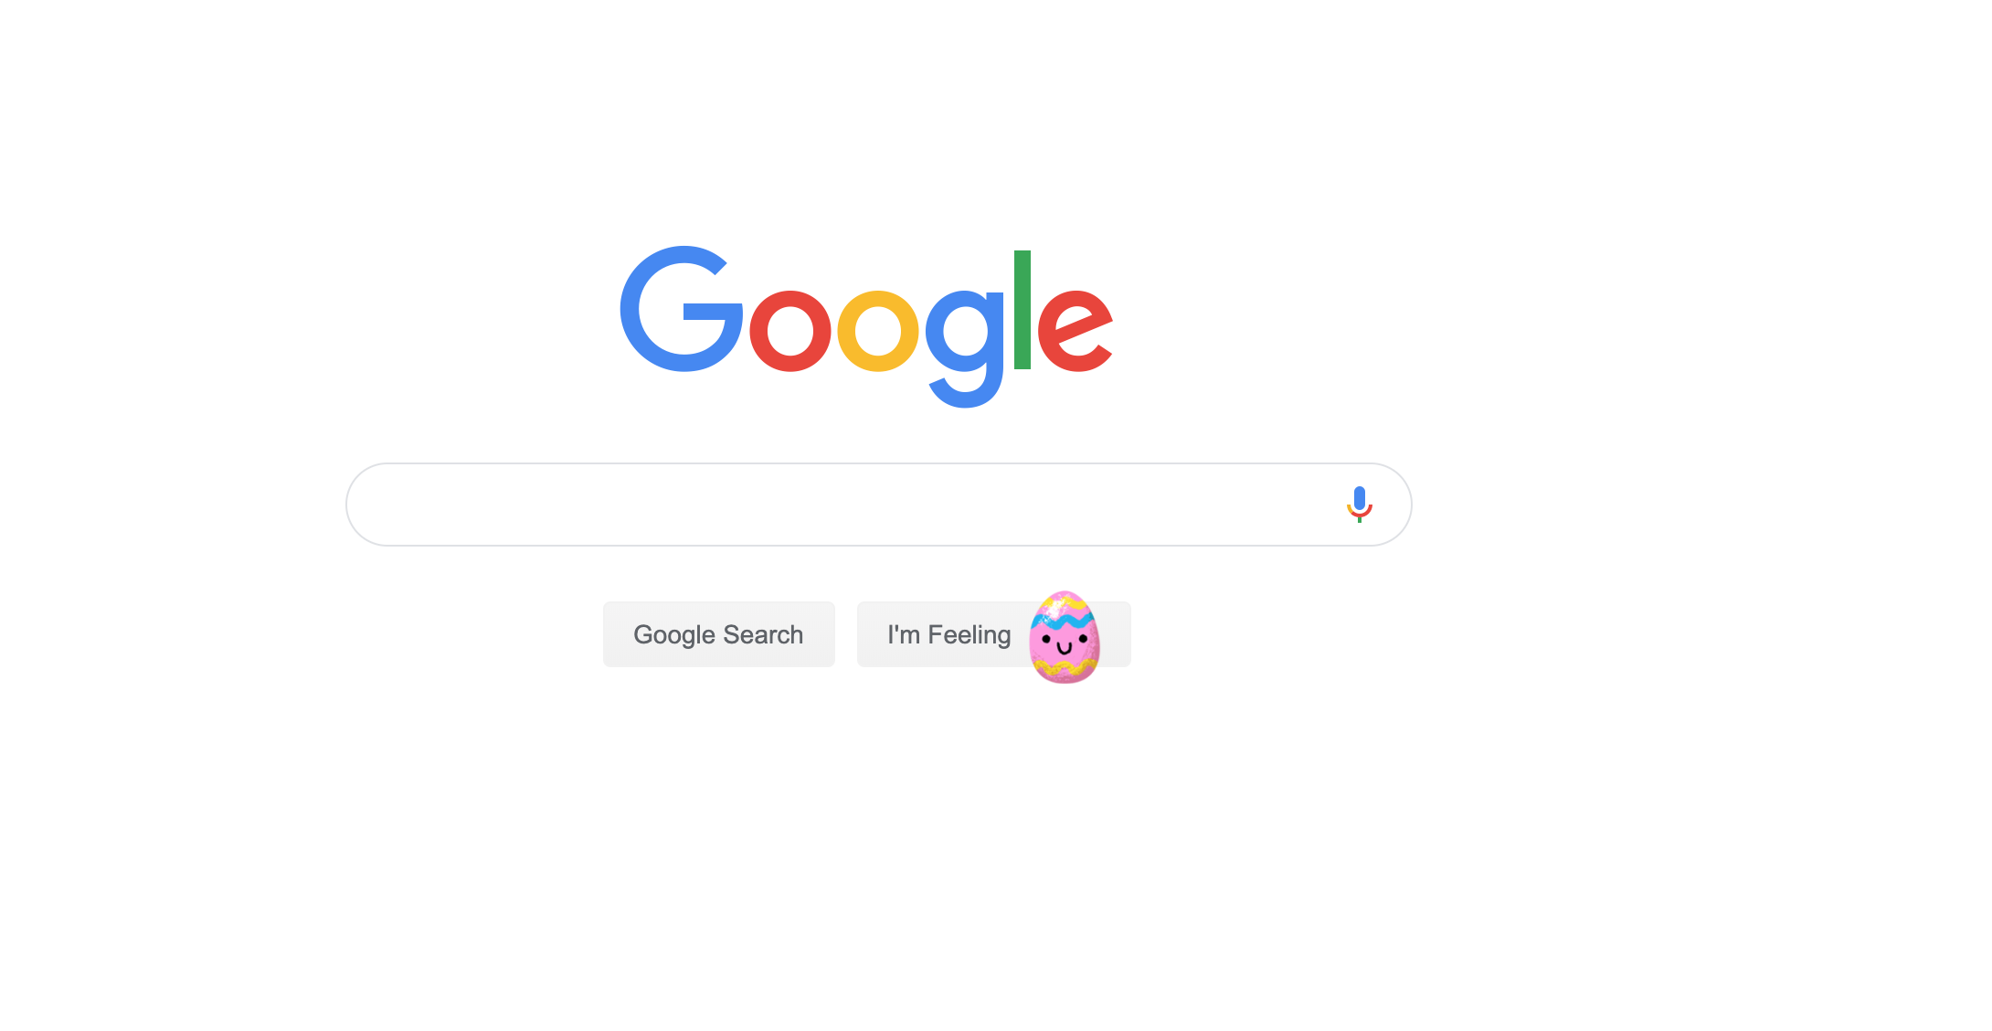Click the yellow o in Google logo
1992x1031 pixels.
878,331
